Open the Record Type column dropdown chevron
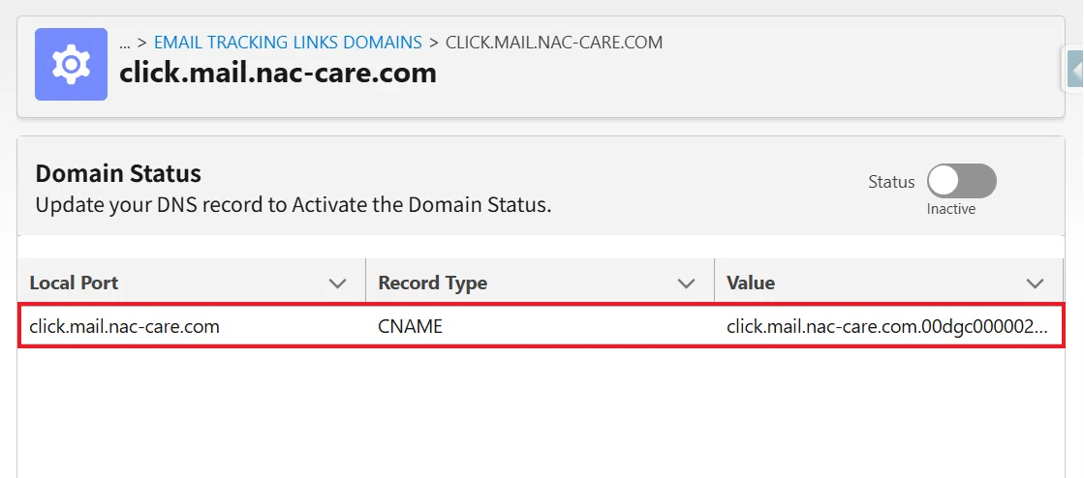Viewport: 1084px width, 478px height. [686, 284]
